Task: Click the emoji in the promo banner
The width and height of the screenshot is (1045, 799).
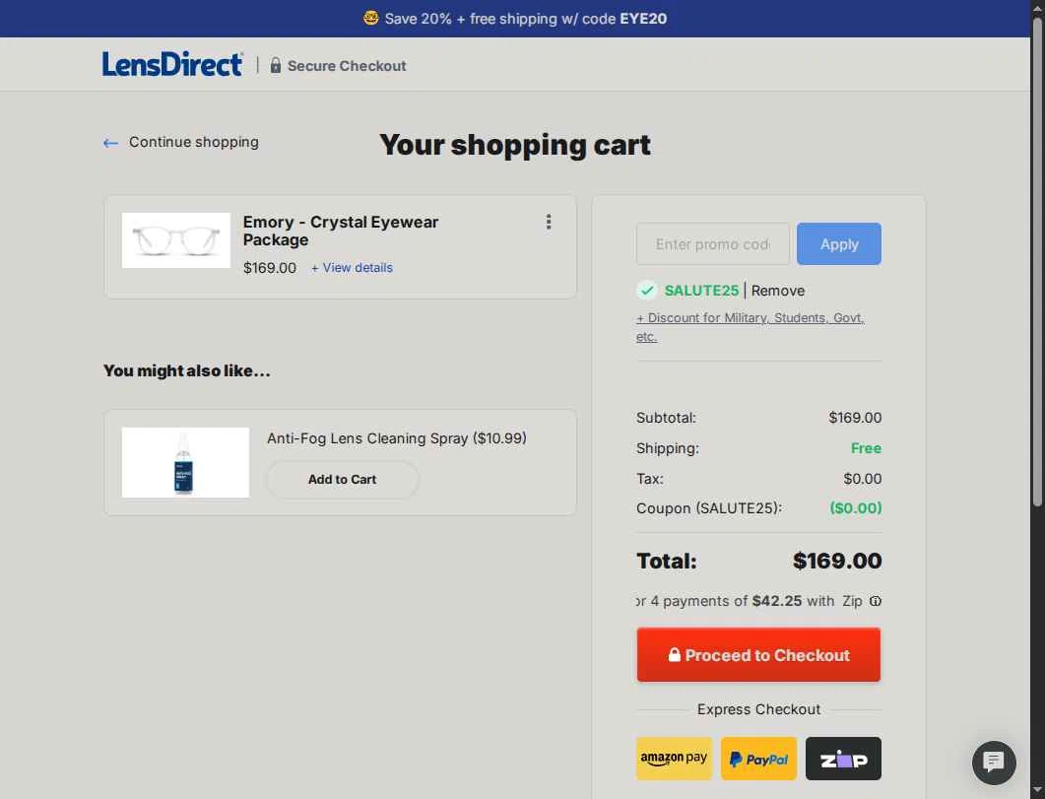Action: click(x=370, y=18)
